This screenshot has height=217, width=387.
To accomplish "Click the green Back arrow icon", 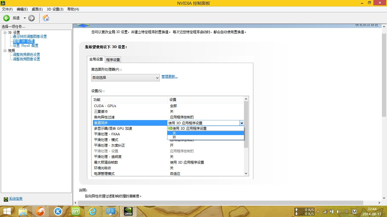I will point(6,18).
